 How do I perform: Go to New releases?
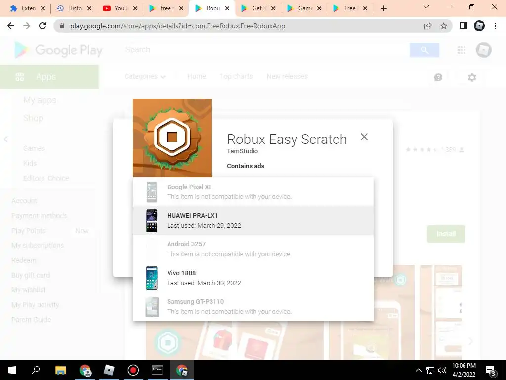(x=287, y=76)
